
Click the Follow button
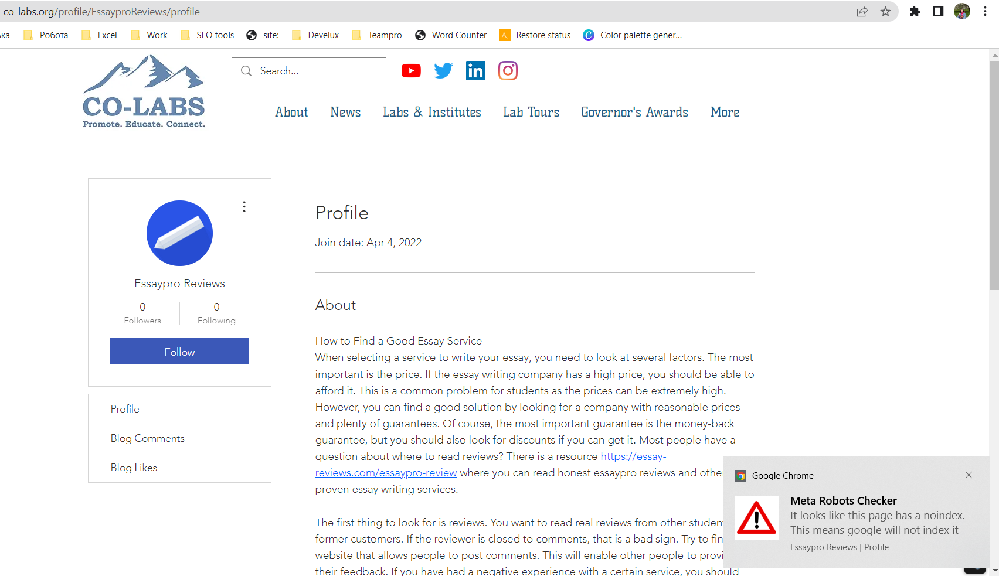[x=179, y=352]
